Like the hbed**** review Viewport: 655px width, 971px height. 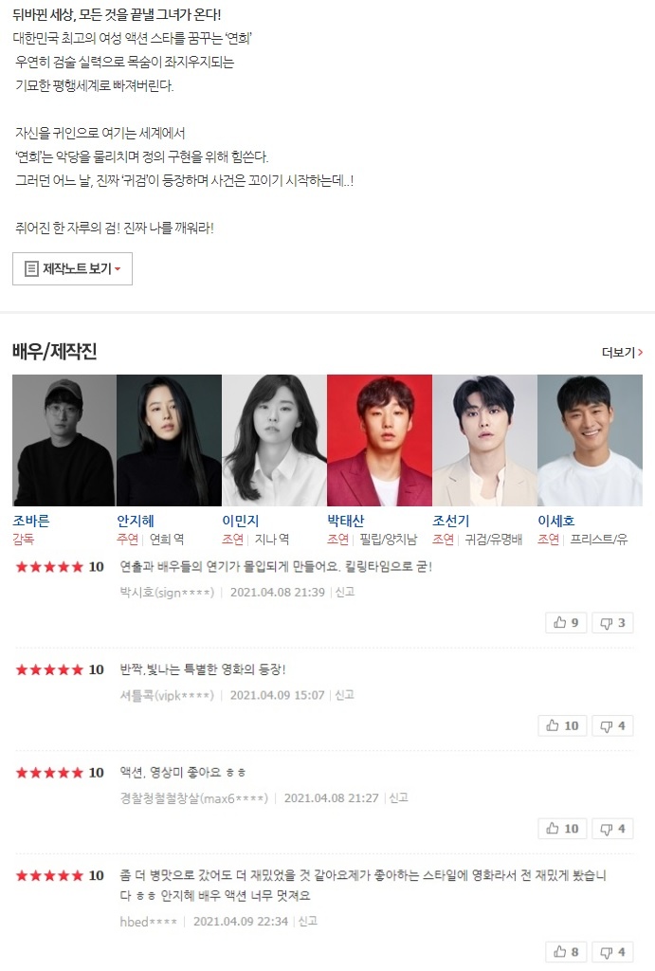[566, 951]
